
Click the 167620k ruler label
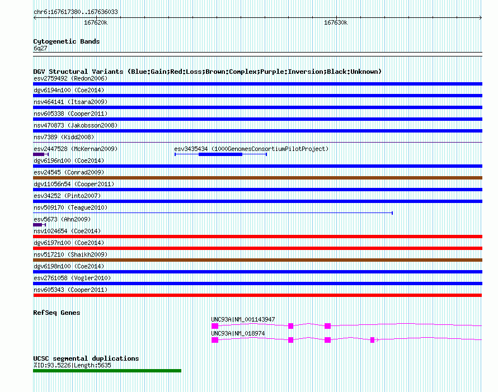(x=96, y=22)
